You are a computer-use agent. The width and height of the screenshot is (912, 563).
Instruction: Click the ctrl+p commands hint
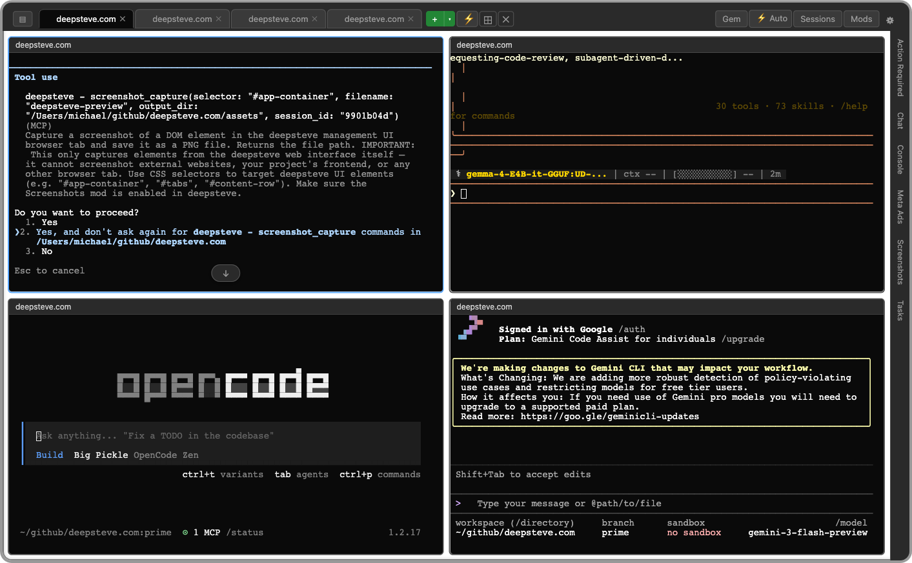tap(380, 475)
